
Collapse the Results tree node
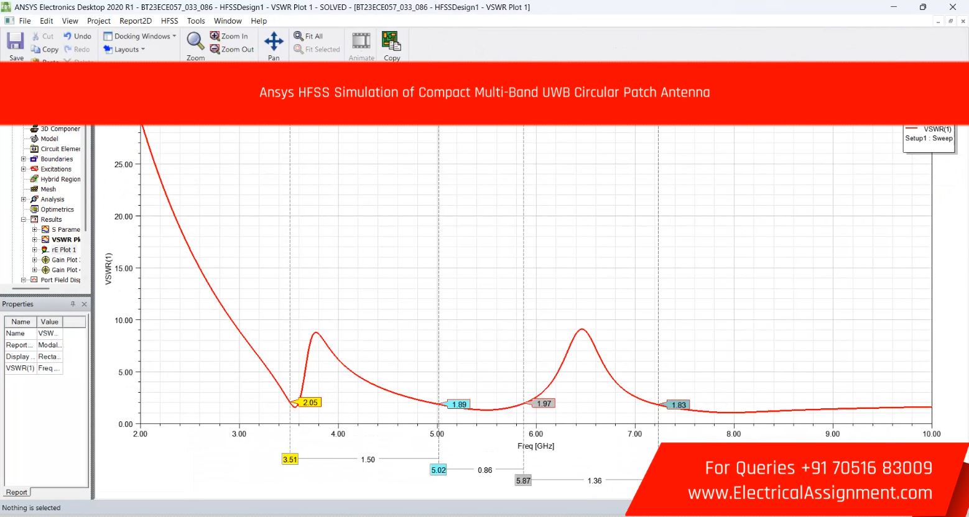[x=24, y=219]
